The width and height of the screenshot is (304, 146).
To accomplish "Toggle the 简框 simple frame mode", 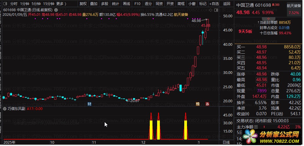I will (x=181, y=4).
